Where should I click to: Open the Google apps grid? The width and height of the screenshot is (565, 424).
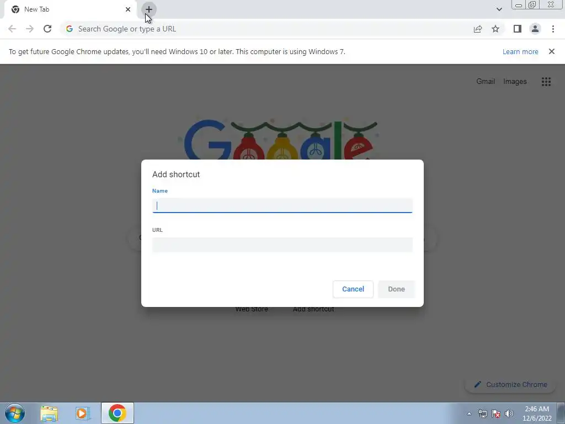coord(546,82)
